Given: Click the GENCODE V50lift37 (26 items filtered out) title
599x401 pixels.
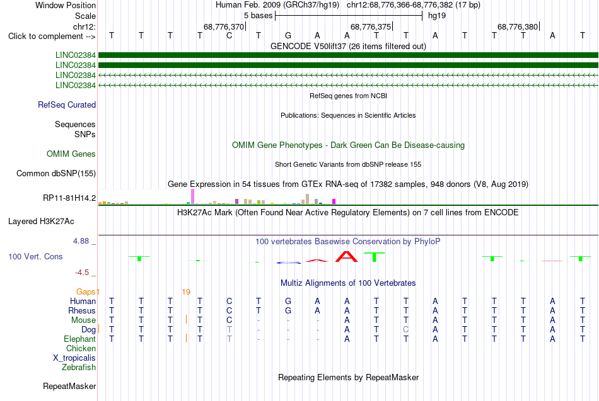Looking at the screenshot, I should [348, 46].
